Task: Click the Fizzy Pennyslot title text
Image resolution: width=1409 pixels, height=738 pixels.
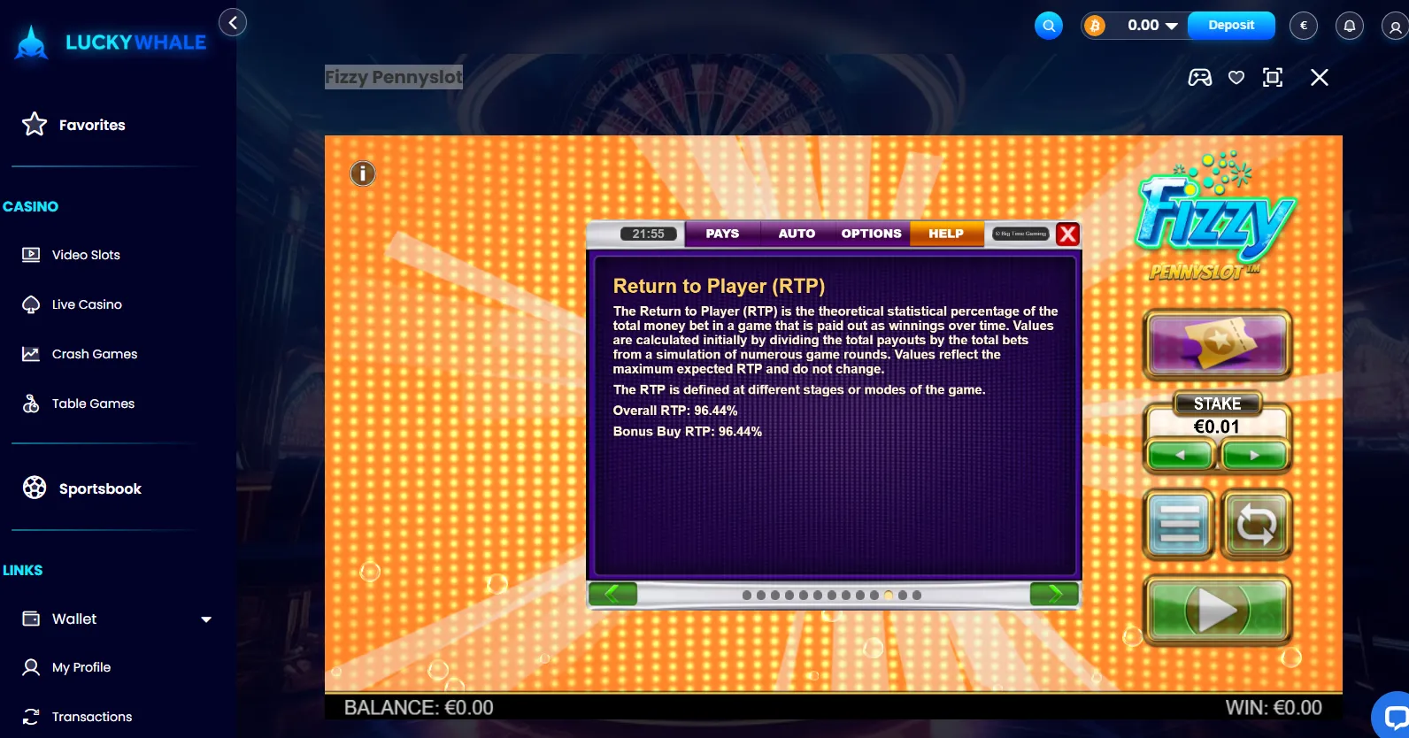Action: pos(394,77)
